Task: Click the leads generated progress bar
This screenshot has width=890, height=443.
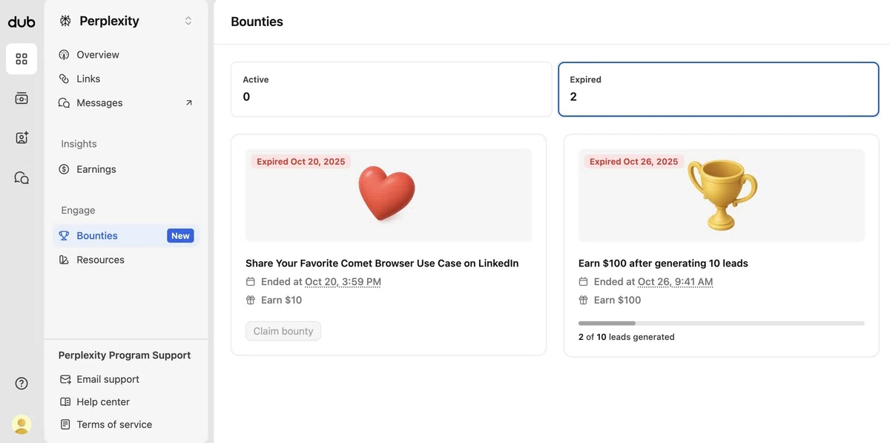Action: tap(722, 324)
